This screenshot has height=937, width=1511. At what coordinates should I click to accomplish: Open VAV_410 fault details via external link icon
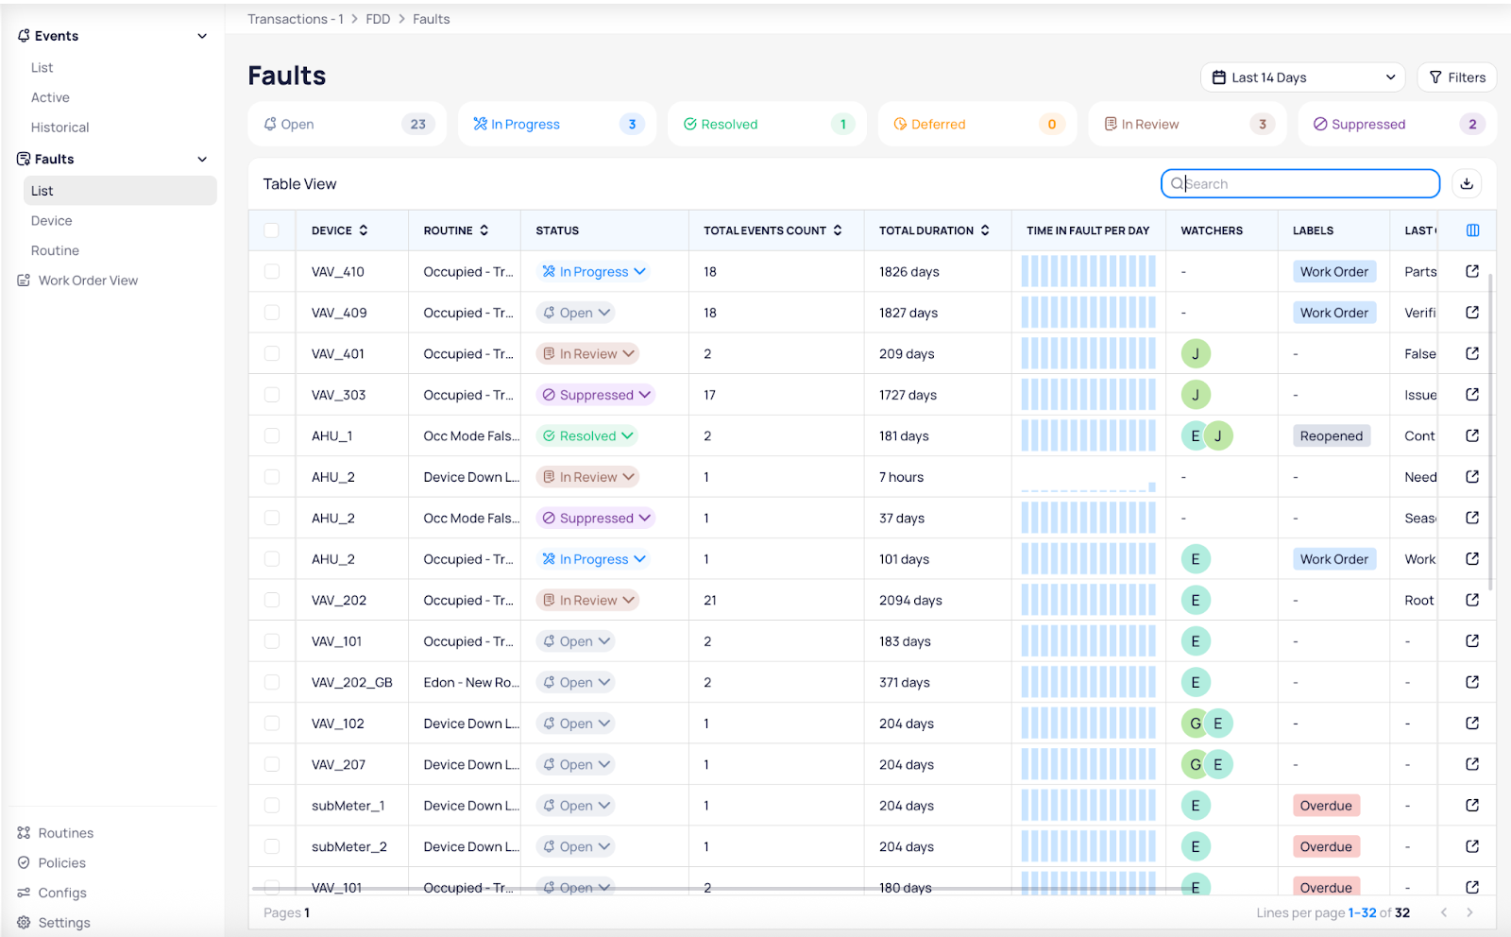tap(1471, 272)
